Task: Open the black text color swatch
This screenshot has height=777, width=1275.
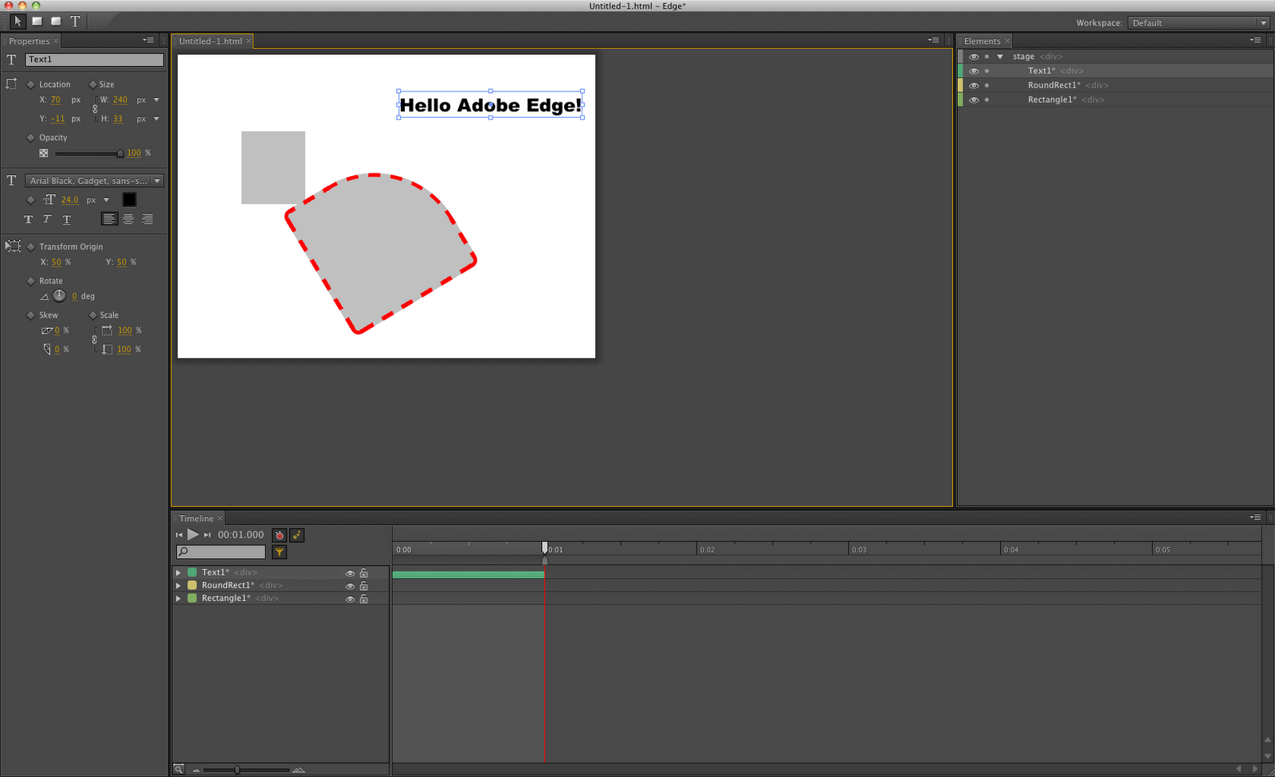Action: coord(129,200)
